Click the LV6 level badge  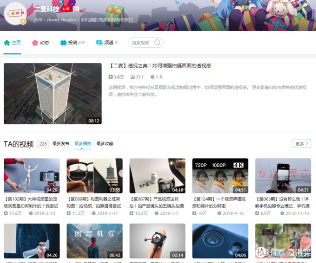pyautogui.click(x=66, y=9)
